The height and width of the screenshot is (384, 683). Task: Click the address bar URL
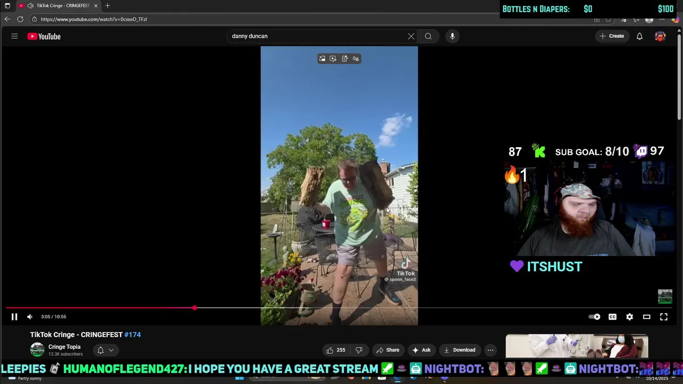[94, 19]
